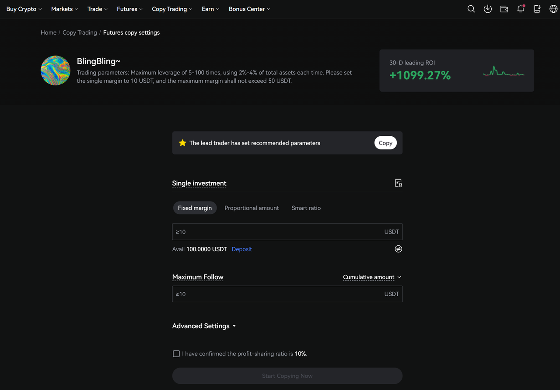Open the notifications bell
The image size is (560, 390).
point(521,9)
